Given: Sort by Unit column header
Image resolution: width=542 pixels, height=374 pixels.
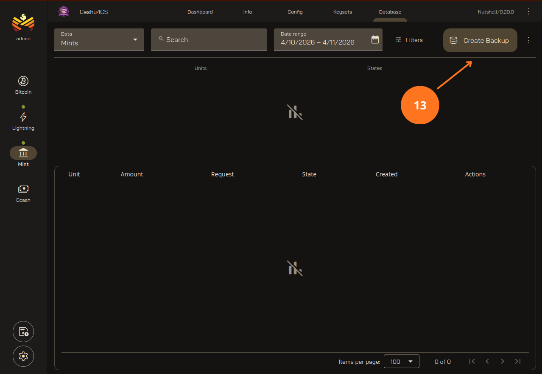Looking at the screenshot, I should coord(74,174).
